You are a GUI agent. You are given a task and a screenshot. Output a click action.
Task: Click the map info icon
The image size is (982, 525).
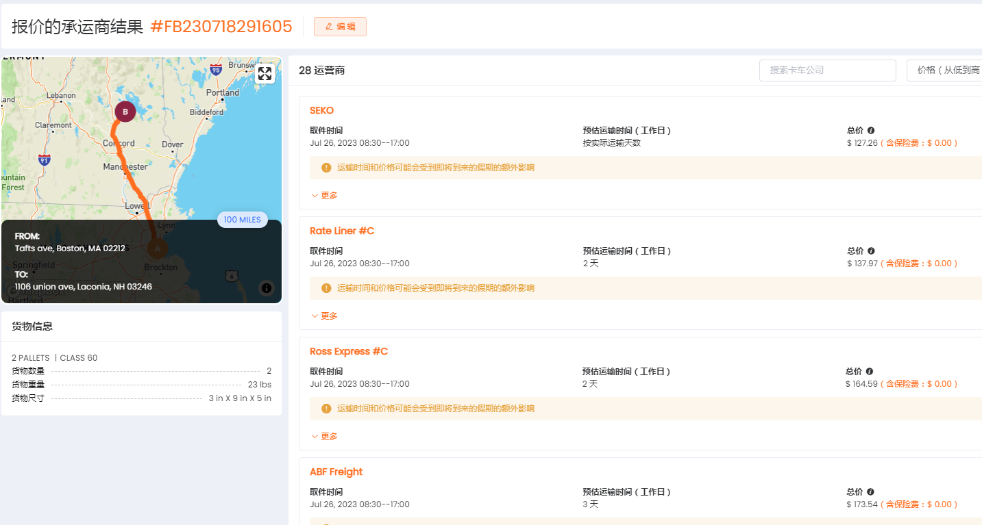(x=267, y=288)
